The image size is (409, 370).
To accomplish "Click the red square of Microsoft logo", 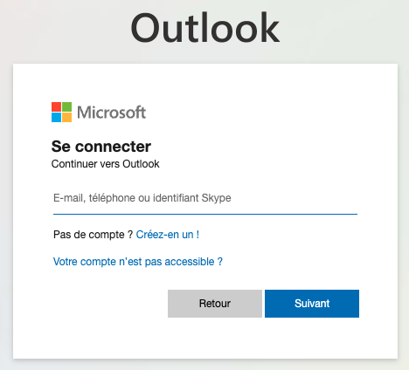I will (56, 106).
